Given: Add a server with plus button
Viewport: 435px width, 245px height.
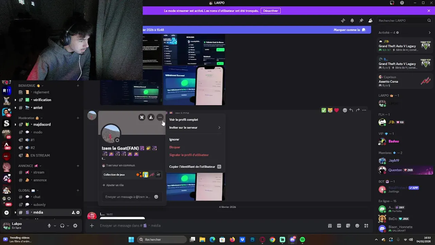Looking at the screenshot, I should pyautogui.click(x=6, y=213).
